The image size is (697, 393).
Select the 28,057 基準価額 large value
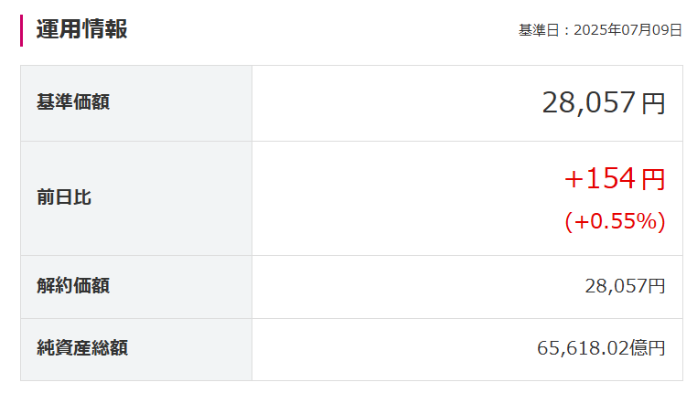coord(588,102)
